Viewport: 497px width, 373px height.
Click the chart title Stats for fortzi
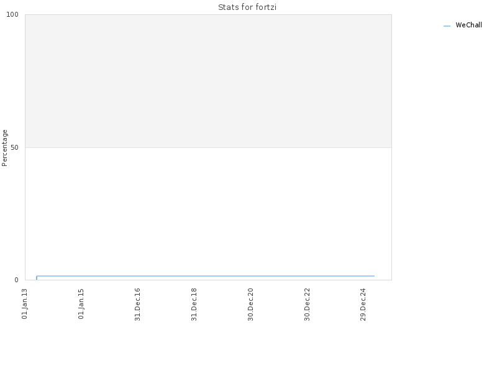(x=247, y=7)
